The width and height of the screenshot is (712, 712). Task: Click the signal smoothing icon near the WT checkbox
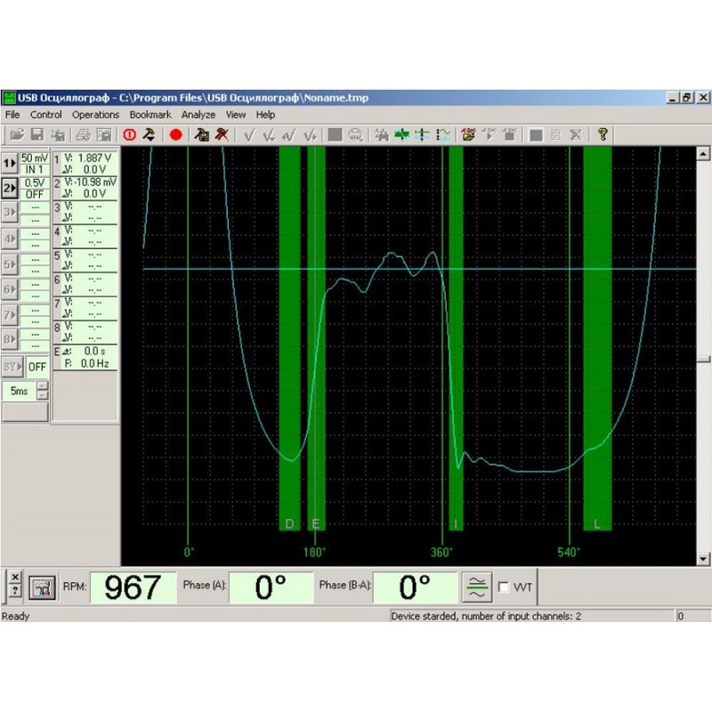tap(478, 587)
